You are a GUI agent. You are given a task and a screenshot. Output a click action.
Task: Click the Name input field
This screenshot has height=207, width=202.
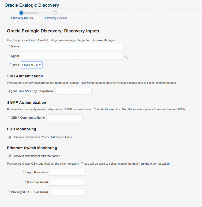[x=72, y=47]
